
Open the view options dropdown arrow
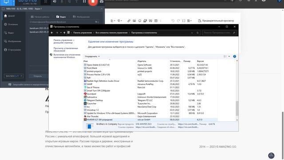point(229,56)
